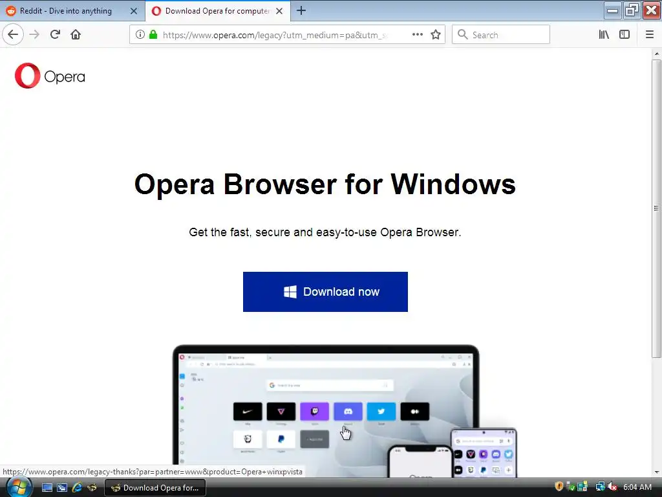
Task: Click the forward navigation arrow
Action: point(34,34)
